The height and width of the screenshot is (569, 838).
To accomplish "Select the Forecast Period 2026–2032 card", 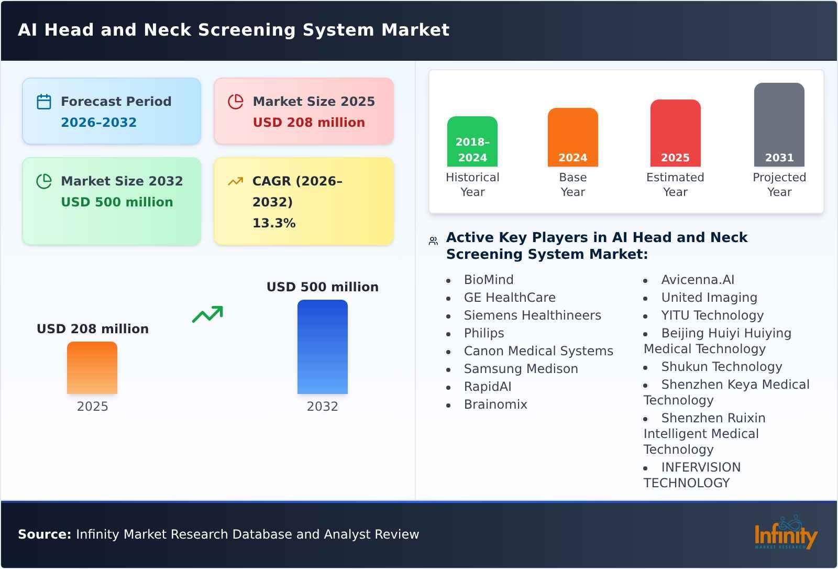I will pyautogui.click(x=112, y=111).
